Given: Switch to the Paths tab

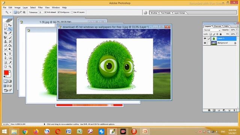Looking at the screenshot, I should (x=226, y=26).
